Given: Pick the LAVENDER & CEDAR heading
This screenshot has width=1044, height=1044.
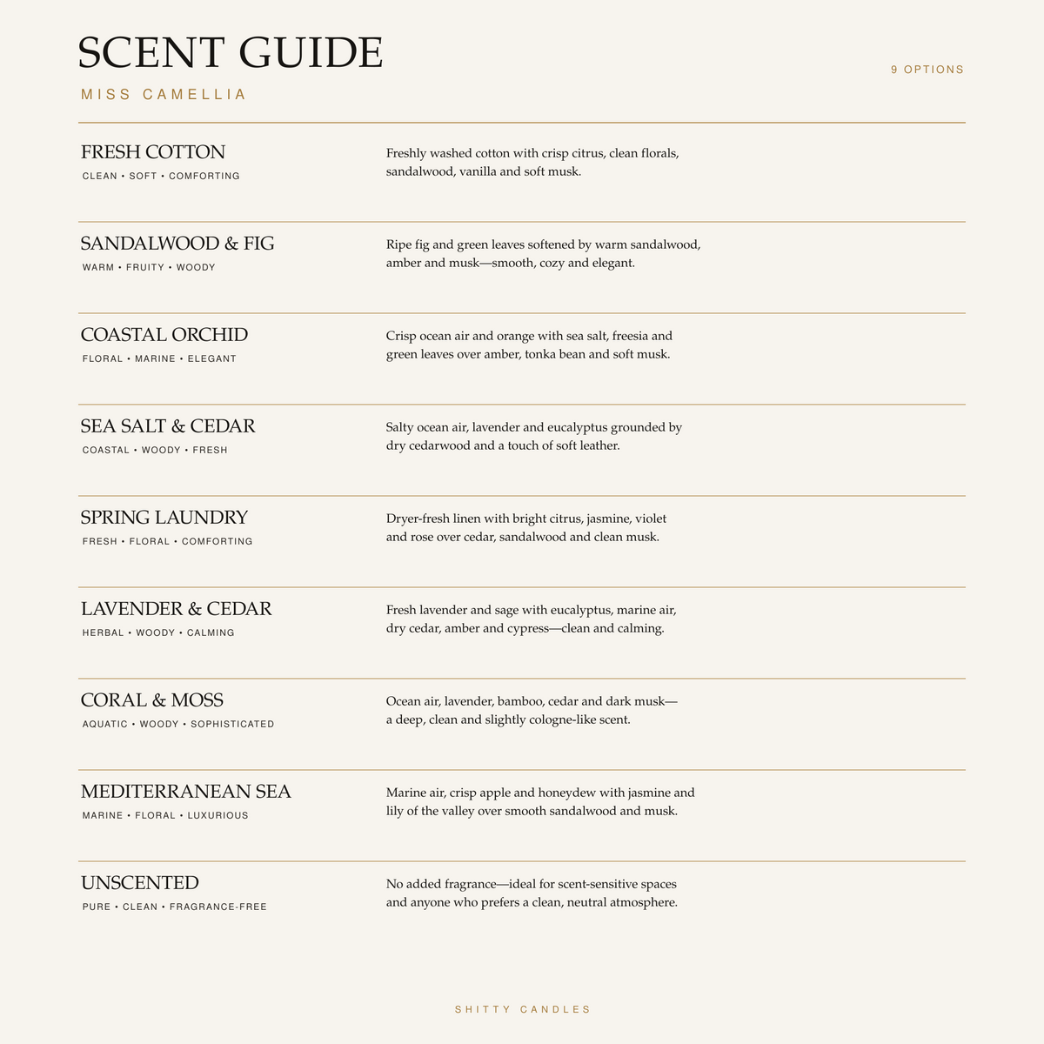Looking at the screenshot, I should pyautogui.click(x=177, y=609).
